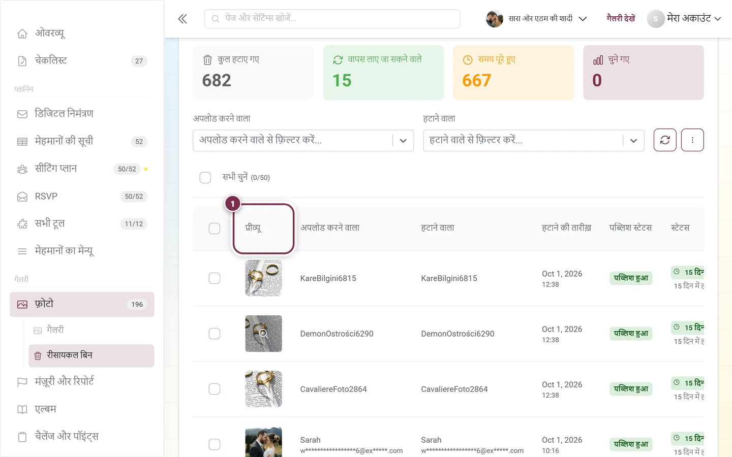Open the KareBilgini6815 rings photo thumbnail
The width and height of the screenshot is (732, 457).
(x=263, y=278)
